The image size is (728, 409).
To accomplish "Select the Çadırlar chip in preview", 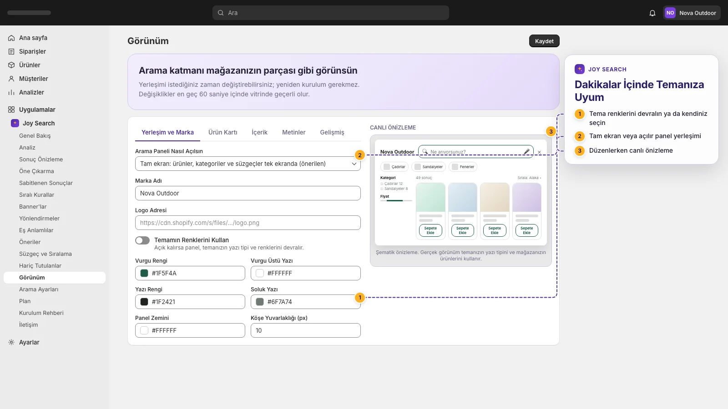I will pyautogui.click(x=394, y=167).
